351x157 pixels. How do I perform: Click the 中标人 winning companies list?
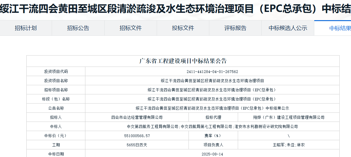coord(212,126)
